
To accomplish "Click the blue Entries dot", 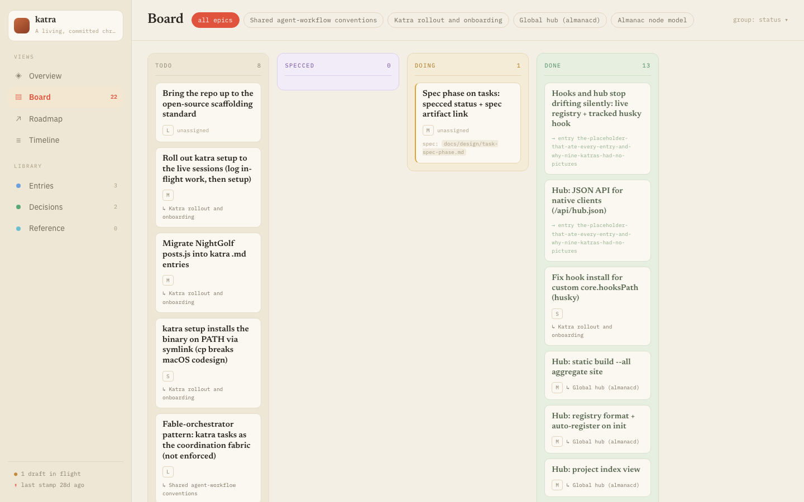I will click(x=18, y=186).
